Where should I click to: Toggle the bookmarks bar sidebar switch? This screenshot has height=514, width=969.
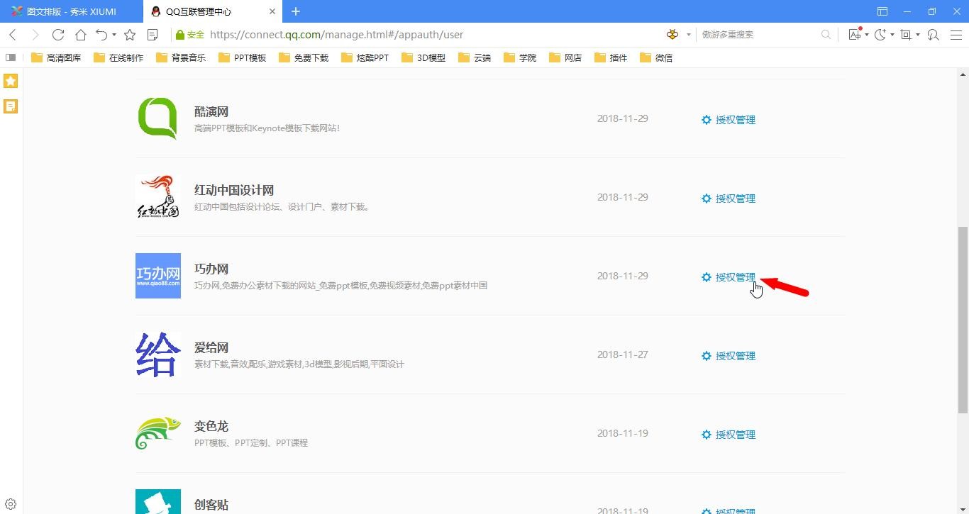click(11, 57)
